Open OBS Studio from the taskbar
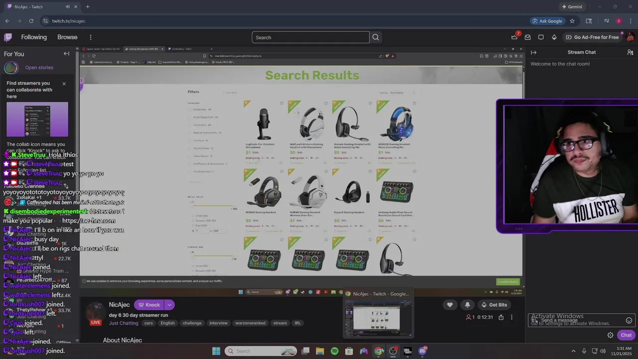This screenshot has width=638, height=359. click(393, 351)
